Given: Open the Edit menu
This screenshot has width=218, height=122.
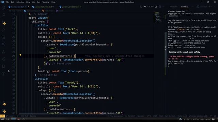Looking at the screenshot, I should click(x=13, y=2).
